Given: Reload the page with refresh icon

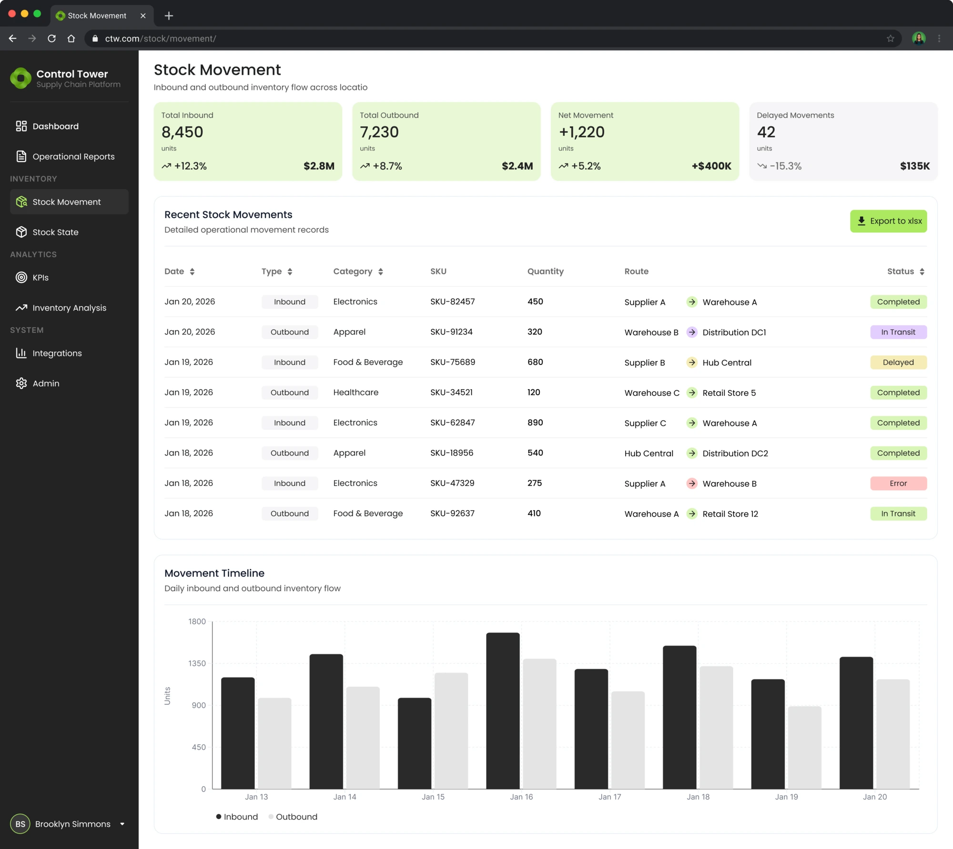Looking at the screenshot, I should [51, 39].
